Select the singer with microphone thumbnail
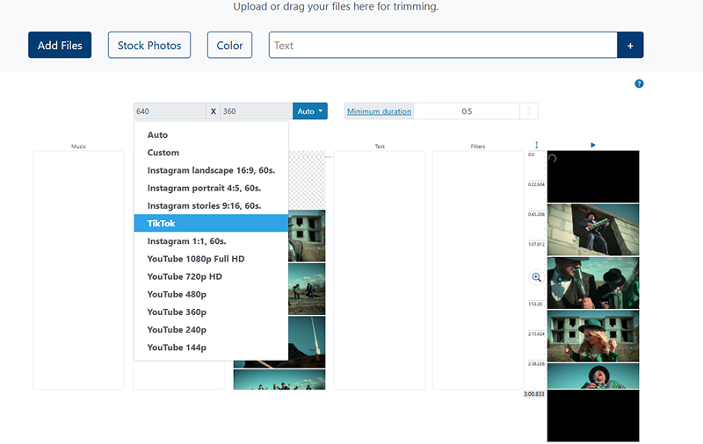703x444 pixels. [x=592, y=283]
